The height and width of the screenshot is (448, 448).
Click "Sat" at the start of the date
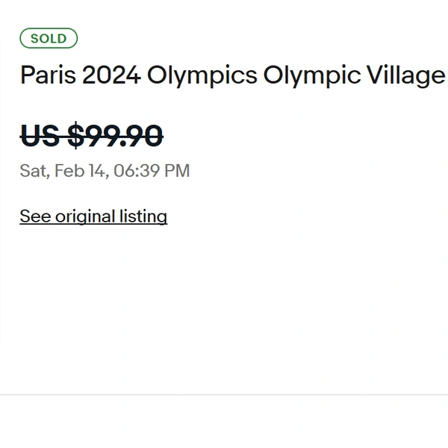pos(32,171)
